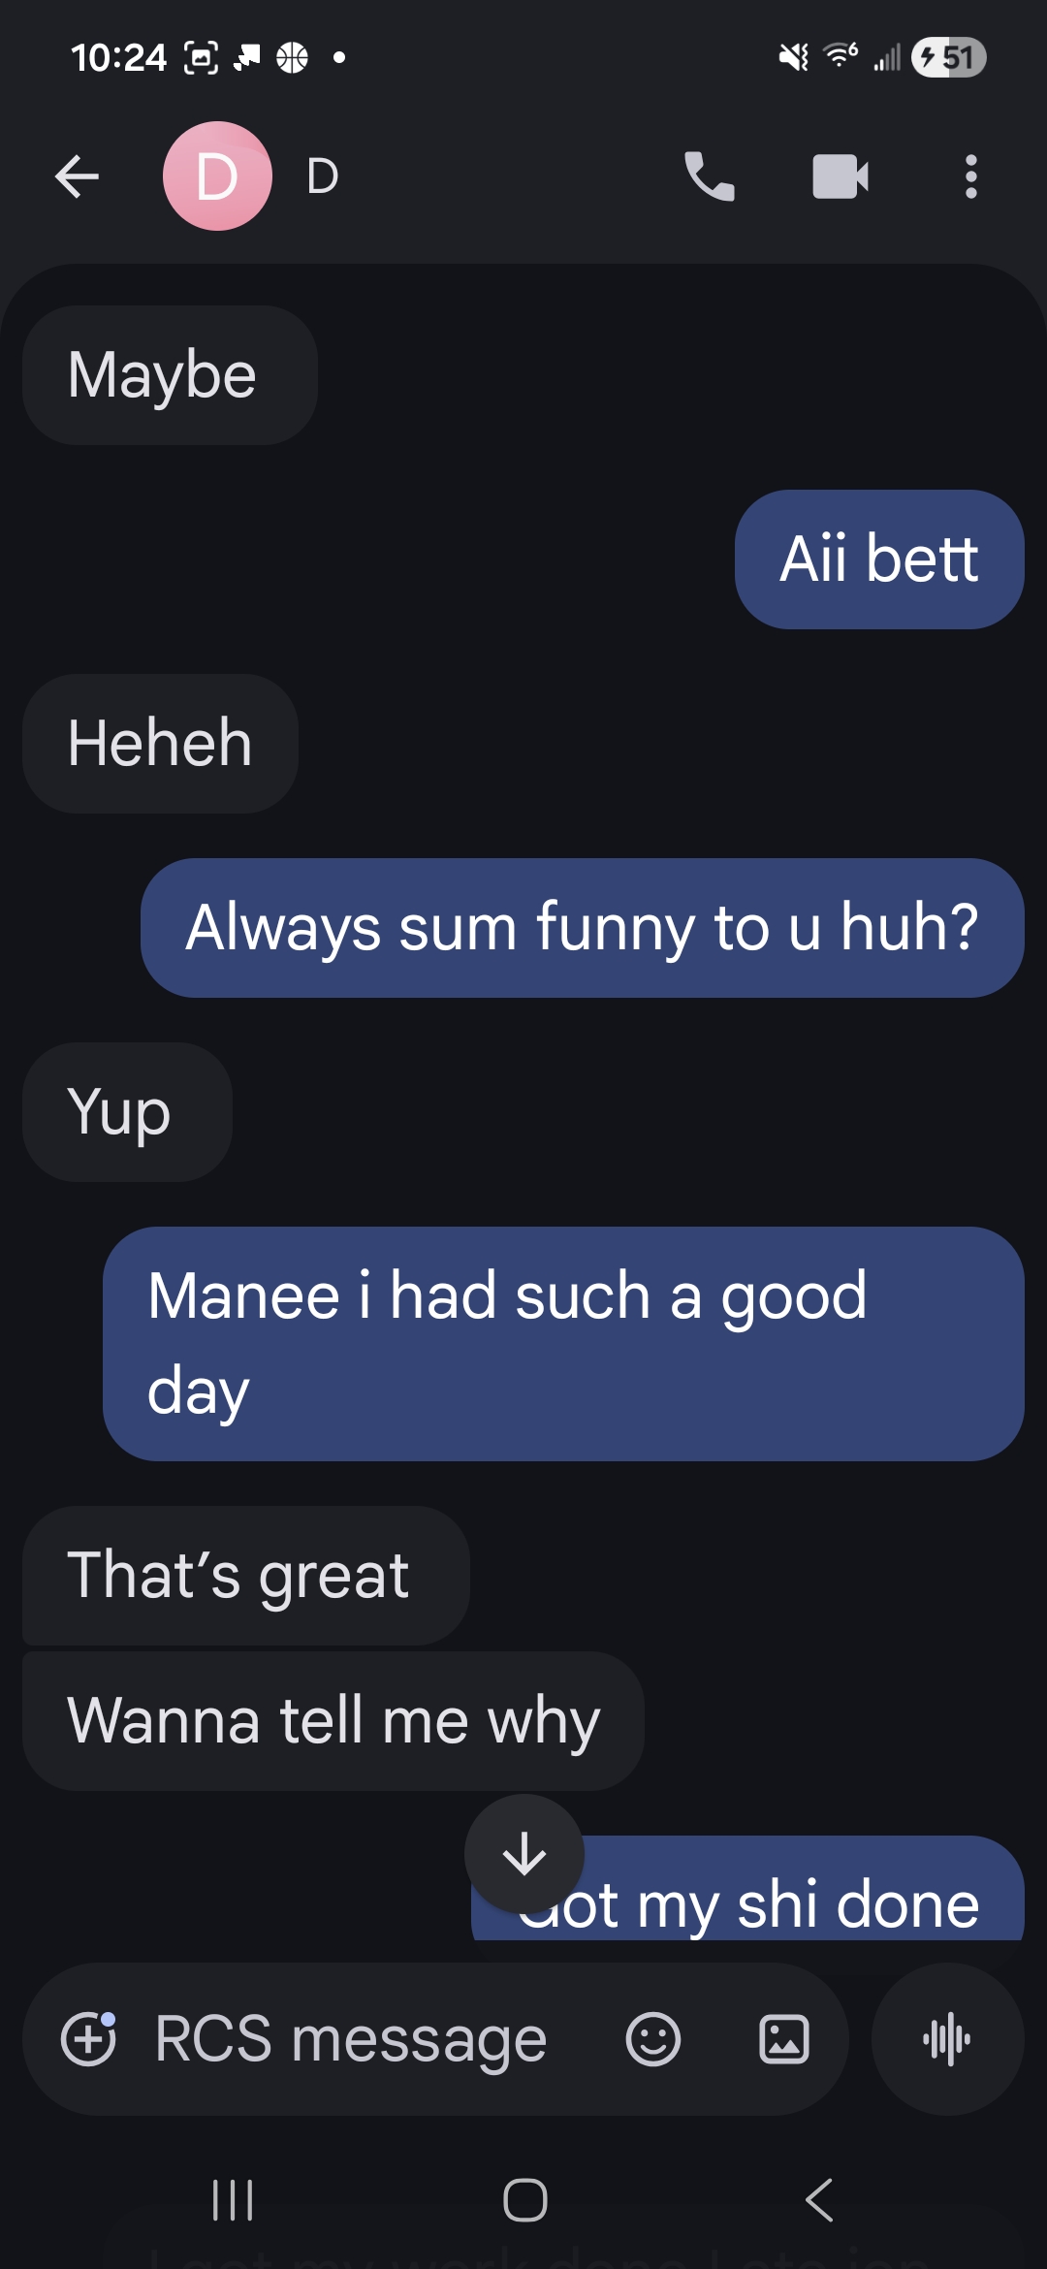Tap the "Aii bett" message bubble
Screen dimensions: 1047x2269
(879, 559)
